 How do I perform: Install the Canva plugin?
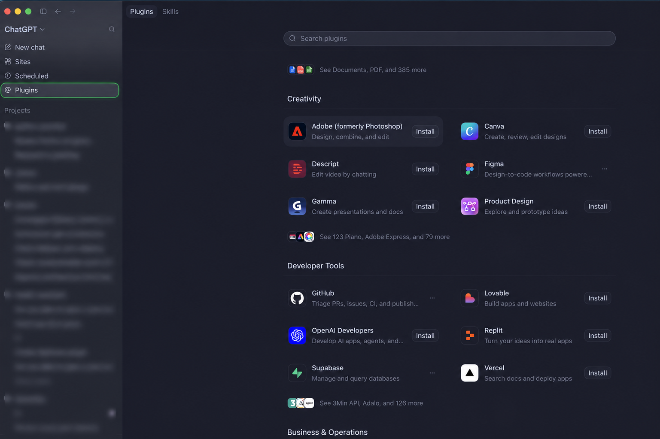coord(597,131)
